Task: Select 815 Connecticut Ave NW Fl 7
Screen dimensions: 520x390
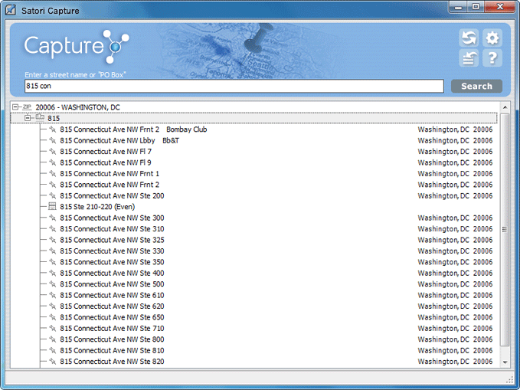Action: 106,152
